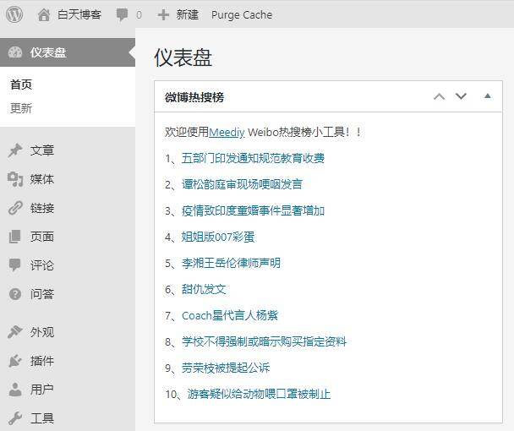Click the 微博热搜榜 widget title
Image resolution: width=514 pixels, height=431 pixels.
pyautogui.click(x=194, y=97)
